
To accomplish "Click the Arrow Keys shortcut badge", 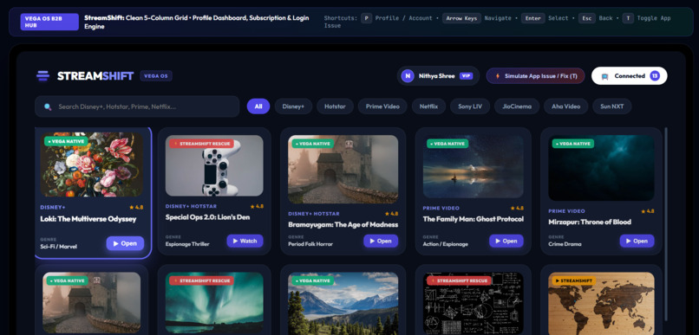I will 461,18.
